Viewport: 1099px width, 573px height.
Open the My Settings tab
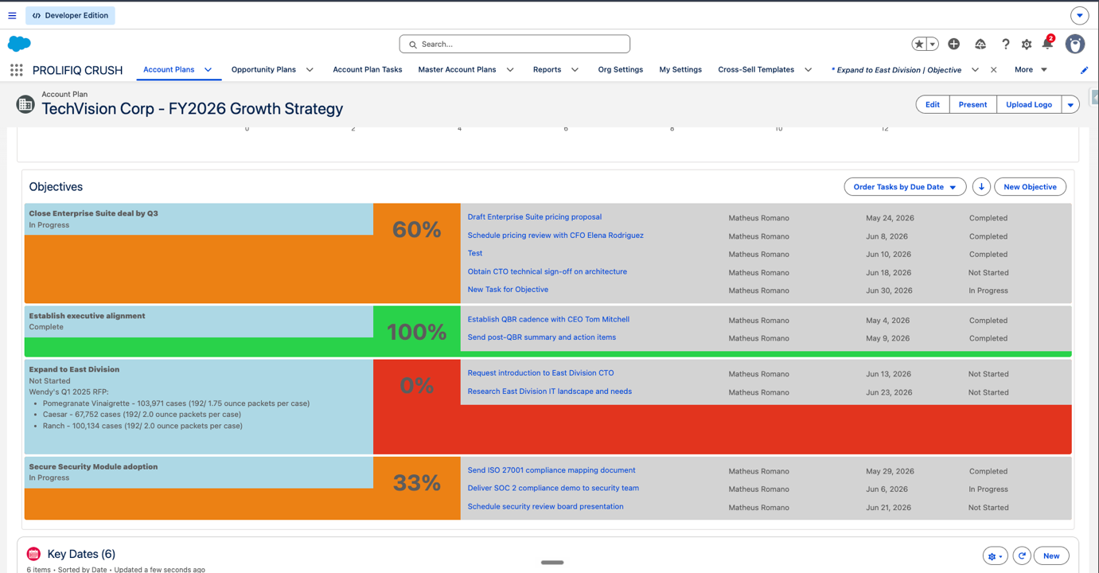[x=680, y=70]
